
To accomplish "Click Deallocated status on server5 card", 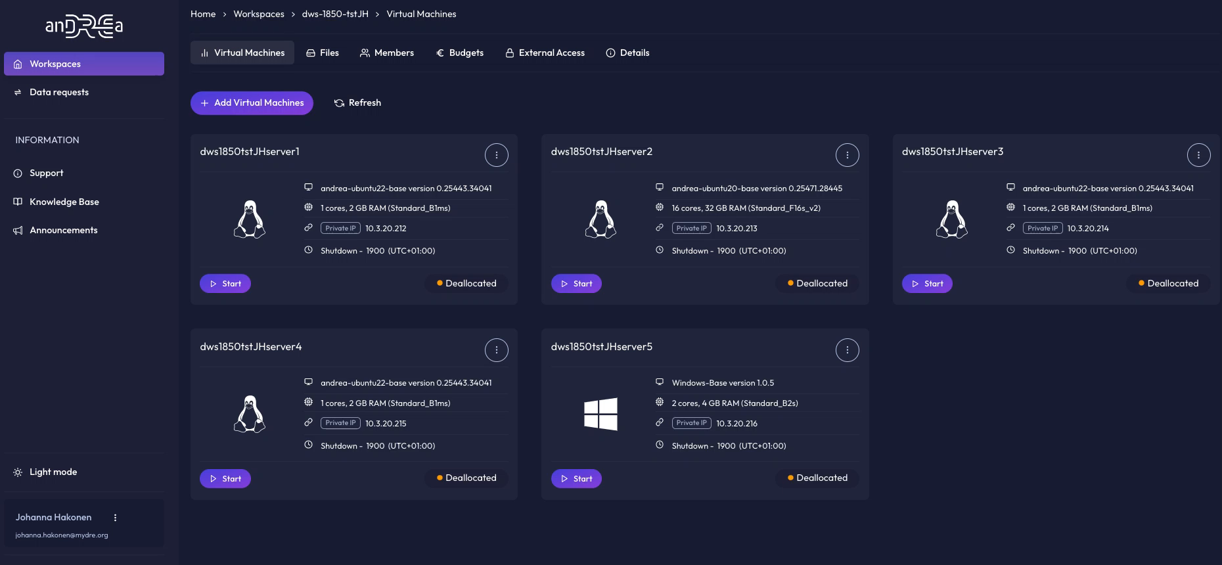I will [817, 478].
